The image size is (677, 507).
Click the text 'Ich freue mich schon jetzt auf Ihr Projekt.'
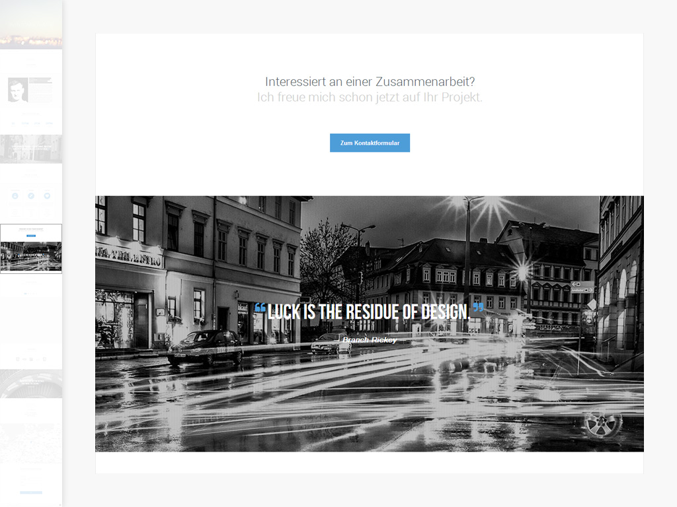[x=370, y=98]
